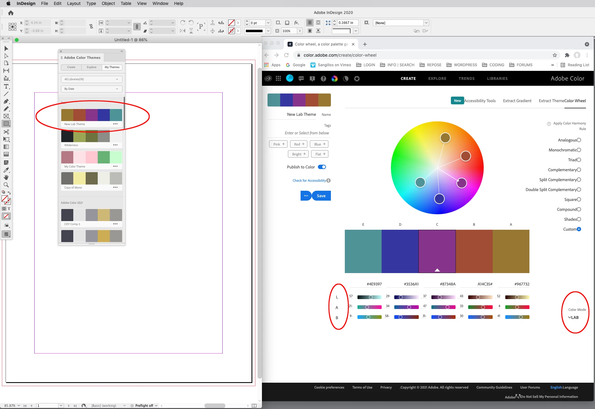Select the Eyedropper tool
The height and width of the screenshot is (409, 595).
[6, 170]
